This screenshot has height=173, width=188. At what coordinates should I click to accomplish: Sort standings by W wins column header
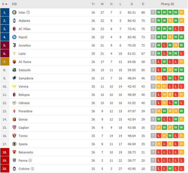point(102,4)
